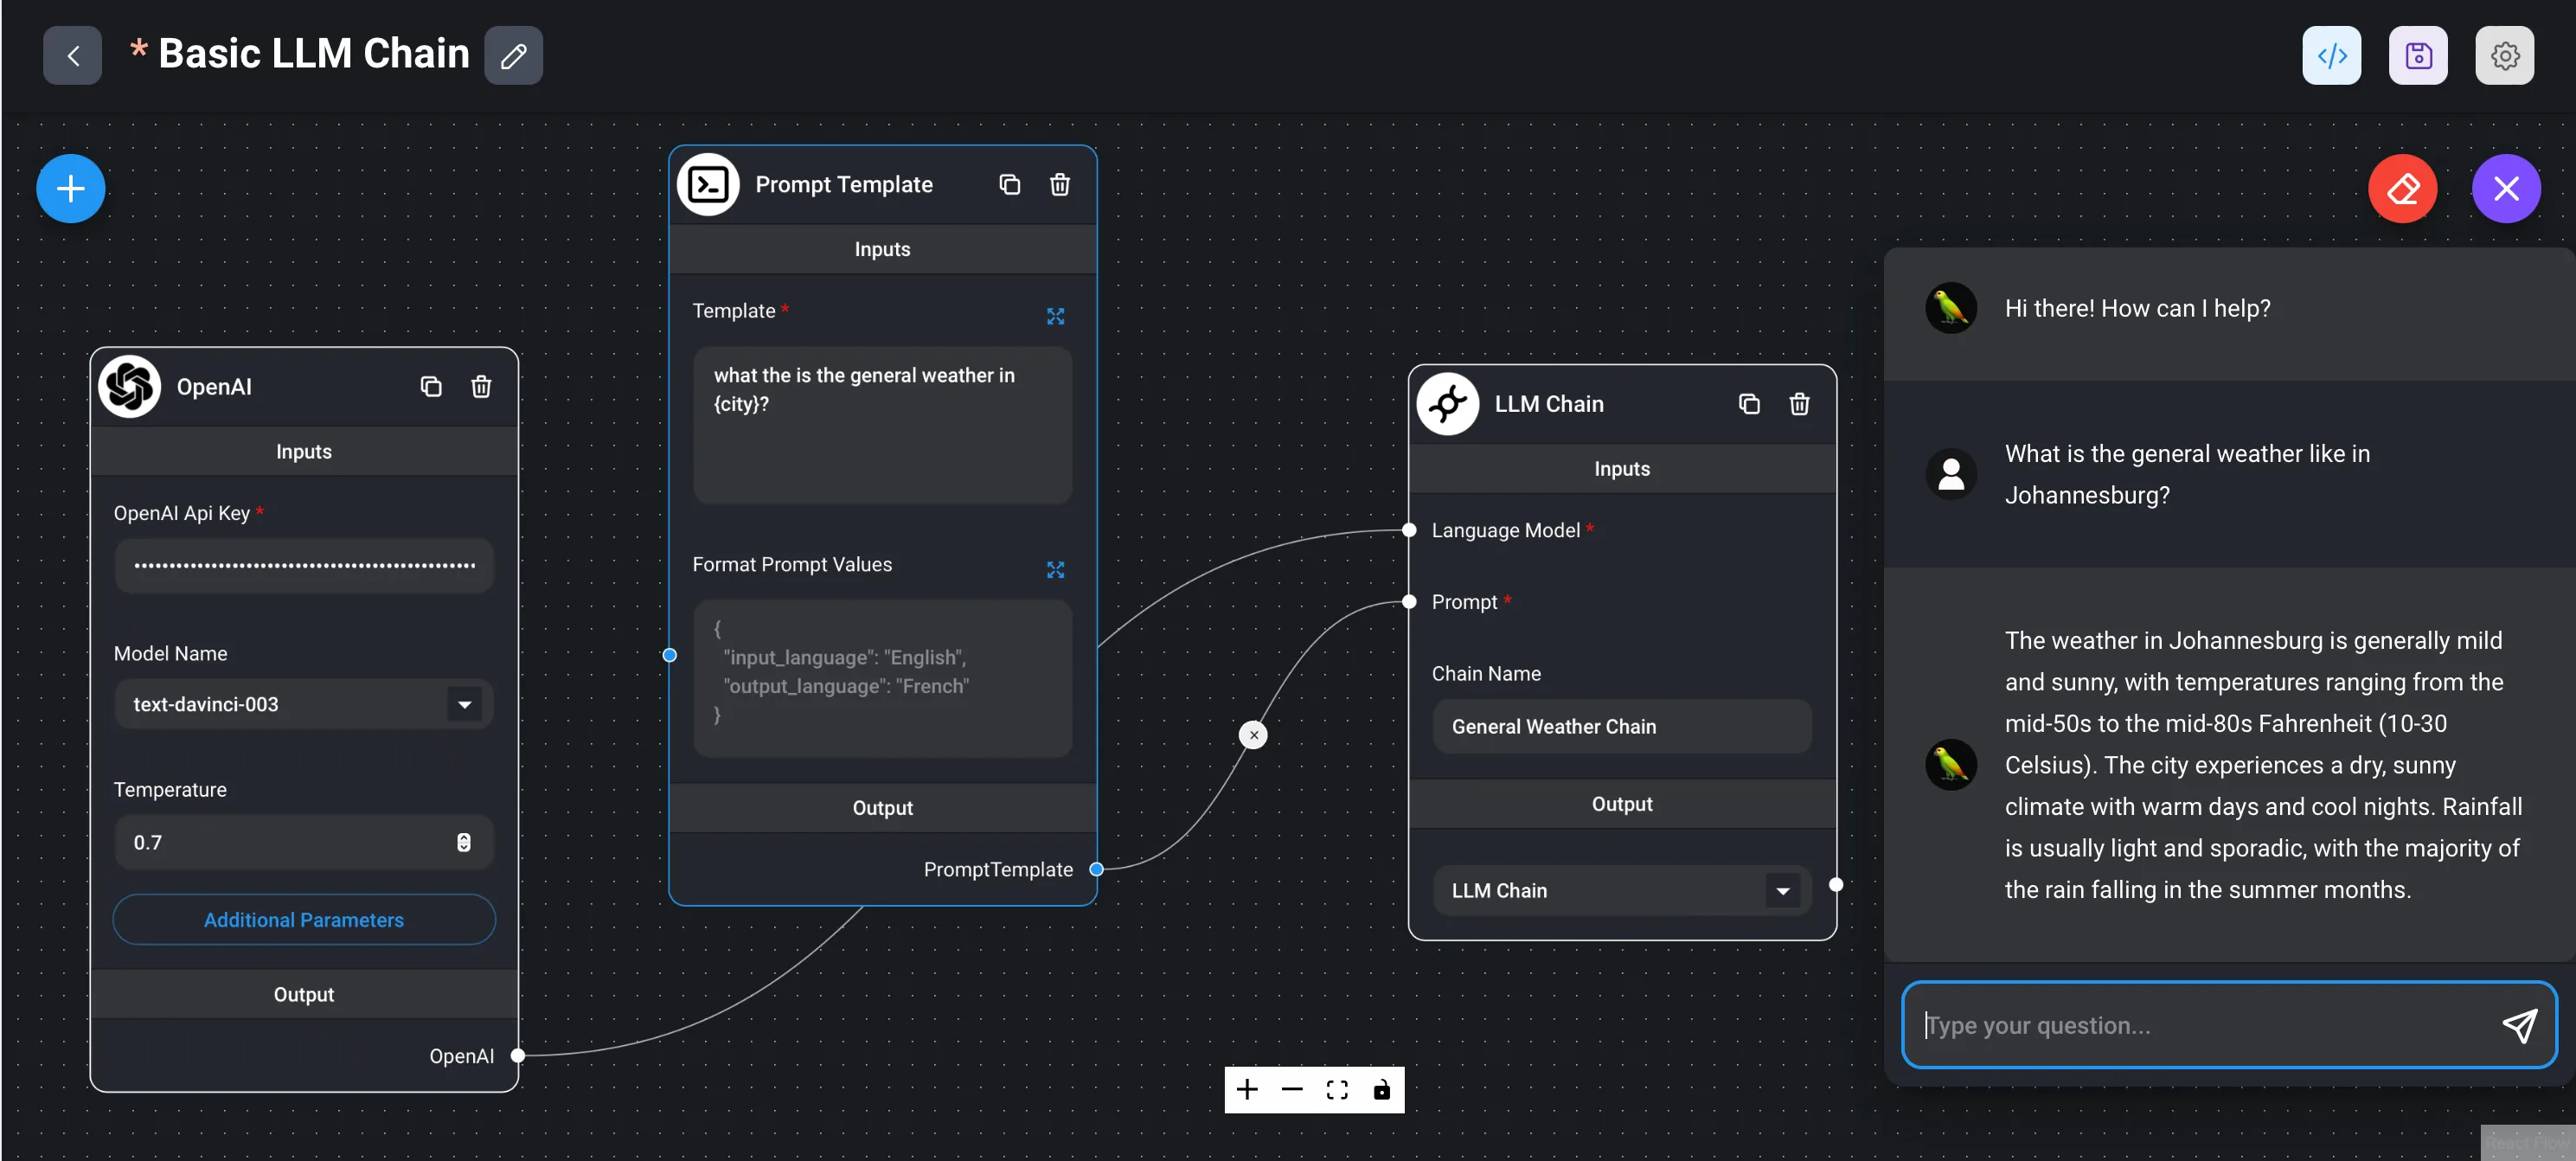2576x1161 pixels.
Task: Open the API code view icon
Action: click(x=2331, y=55)
